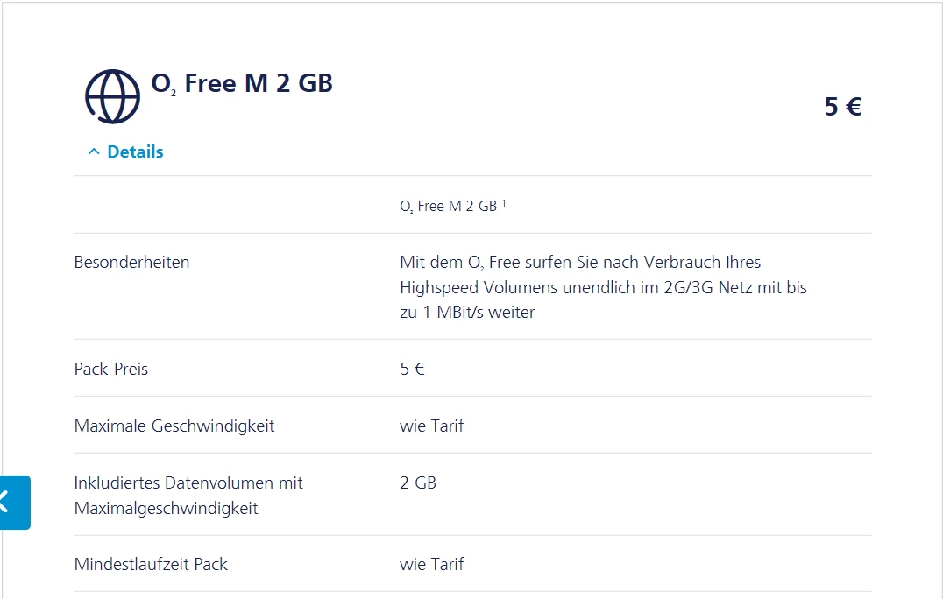This screenshot has width=943, height=599.
Task: Click the "Mit dem O2 Free surfen" first line
Action: pos(580,262)
